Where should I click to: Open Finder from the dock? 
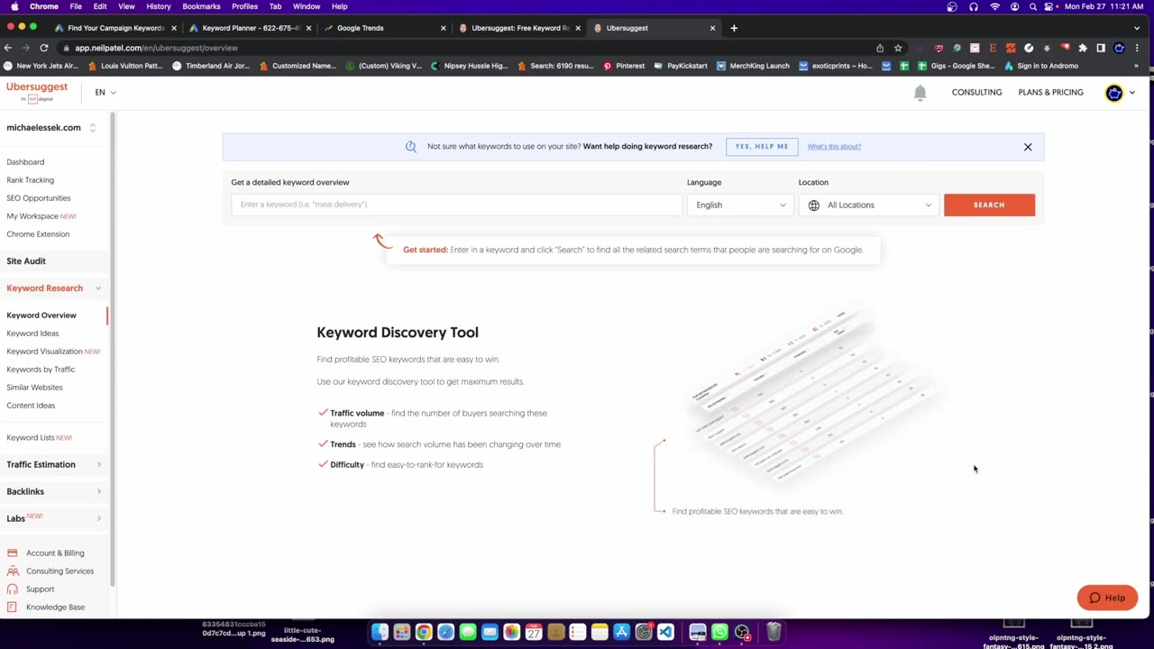coord(380,632)
